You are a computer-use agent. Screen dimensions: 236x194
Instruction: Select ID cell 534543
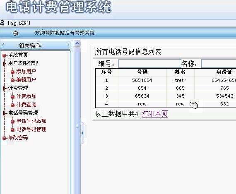pyautogui.click(x=225, y=96)
